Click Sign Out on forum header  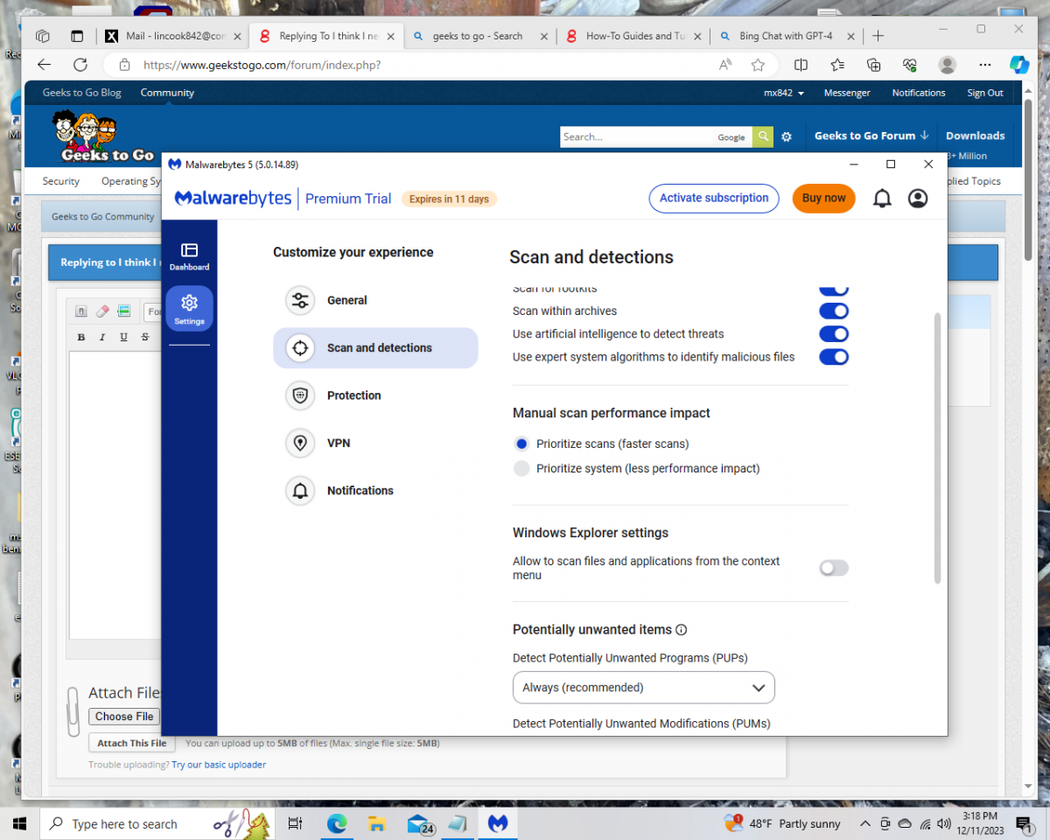(x=985, y=93)
